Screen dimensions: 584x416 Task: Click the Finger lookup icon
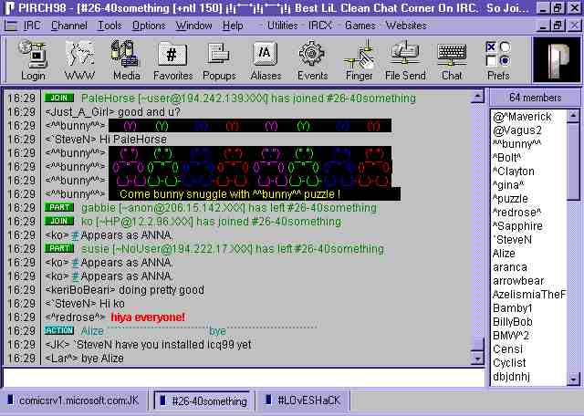359,59
